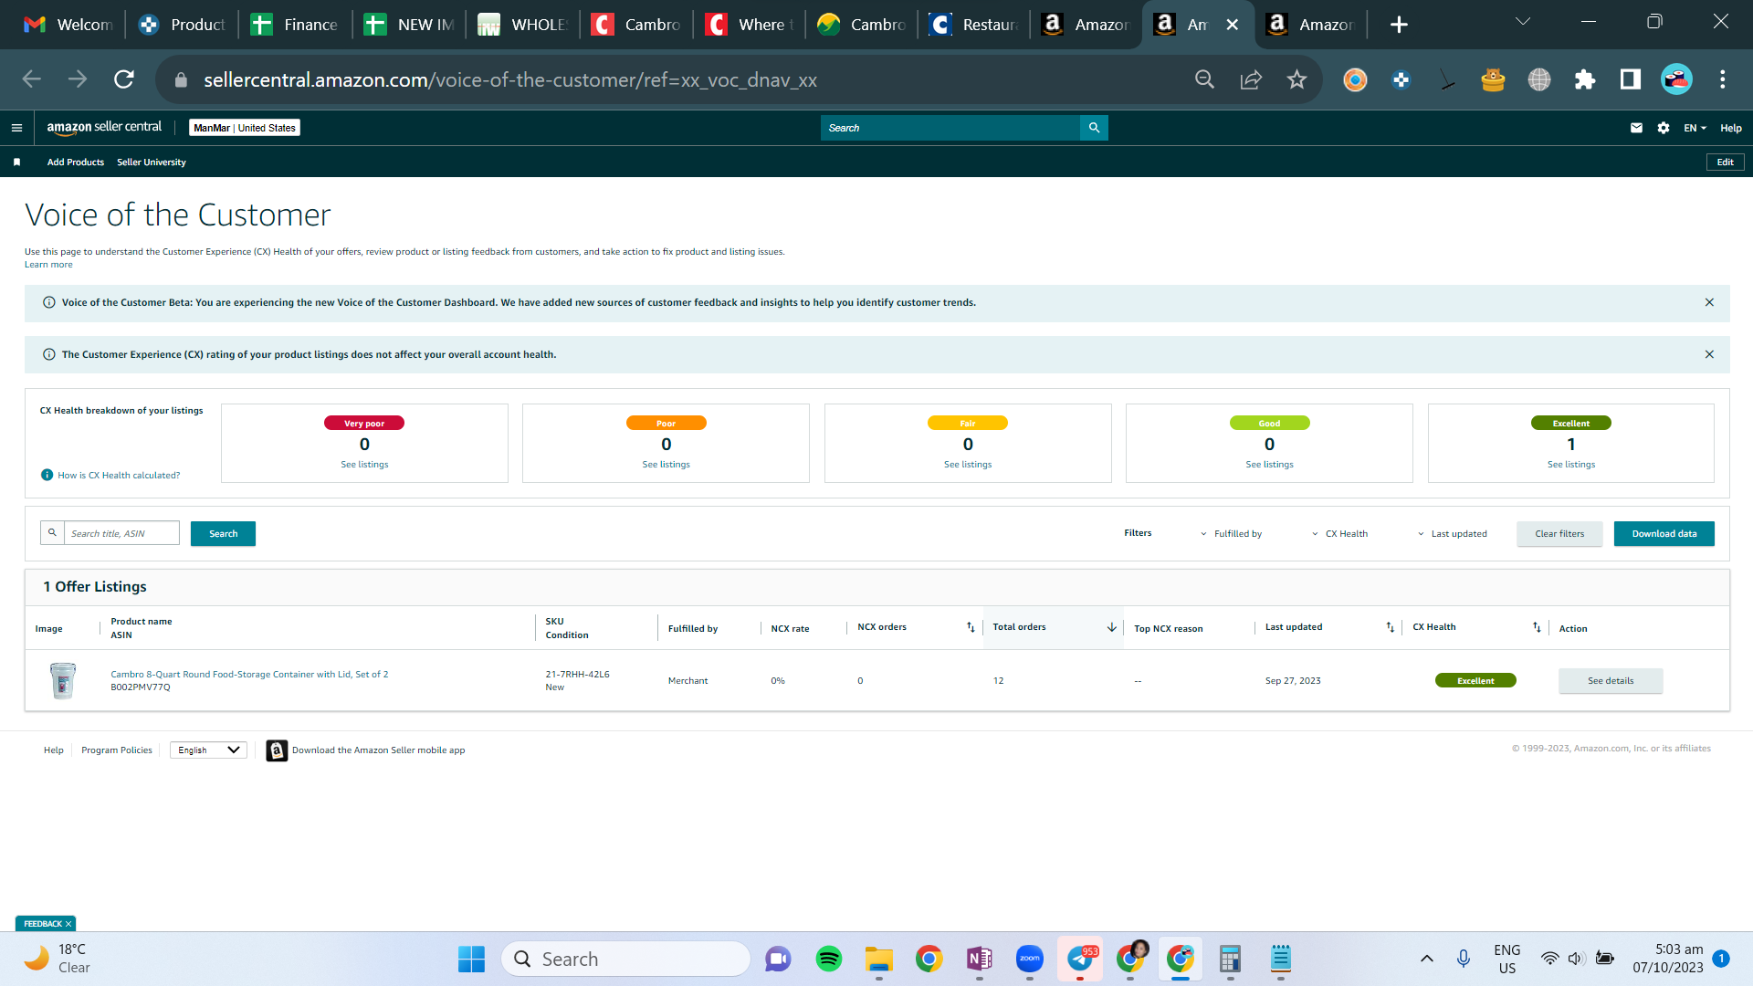This screenshot has height=986, width=1753.
Task: Open the Chrome extensions puzzle icon
Action: 1585,79
